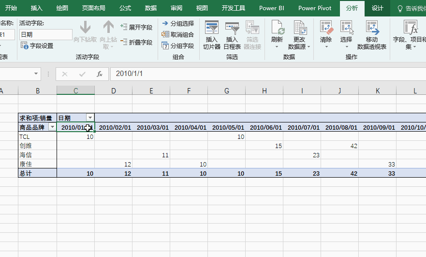Viewport: 426px width, 257px height.
Task: Open the 商品品牌 row filter dropdown
Action: [x=52, y=127]
